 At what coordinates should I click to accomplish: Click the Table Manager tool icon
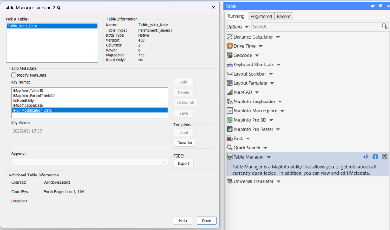coord(230,157)
